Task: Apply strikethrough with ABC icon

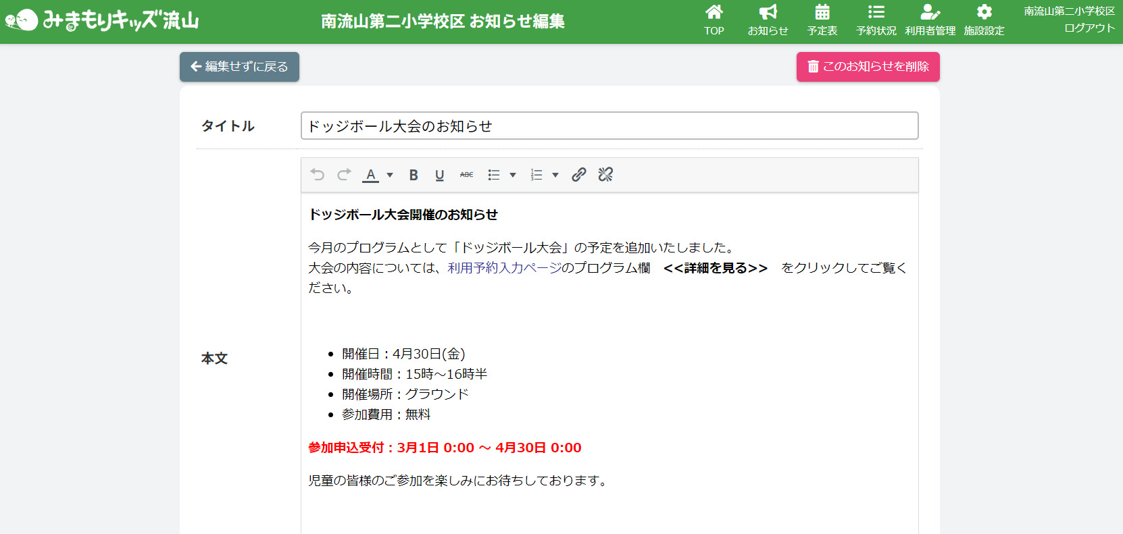Action: click(x=466, y=175)
